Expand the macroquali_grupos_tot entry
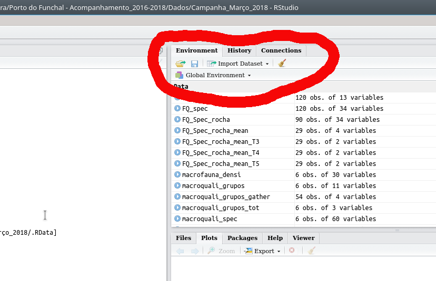Image resolution: width=436 pixels, height=281 pixels. click(x=177, y=207)
